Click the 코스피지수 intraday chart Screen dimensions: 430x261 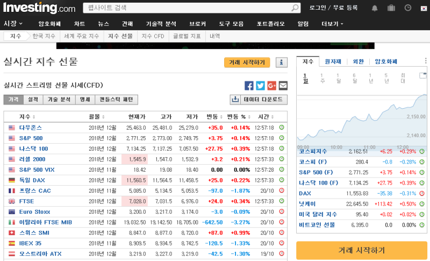tap(362, 121)
